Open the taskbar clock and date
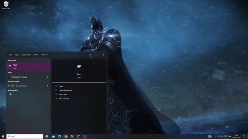 237,136
